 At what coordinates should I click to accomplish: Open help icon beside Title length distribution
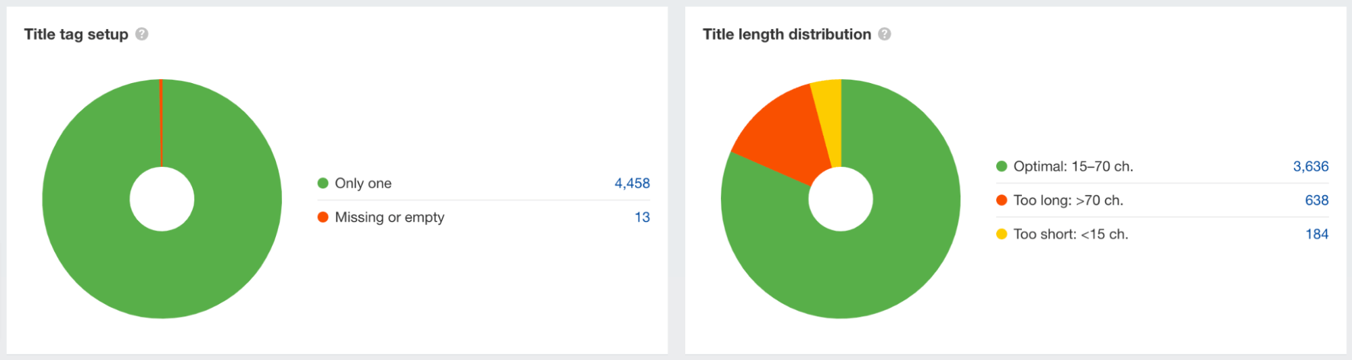884,34
